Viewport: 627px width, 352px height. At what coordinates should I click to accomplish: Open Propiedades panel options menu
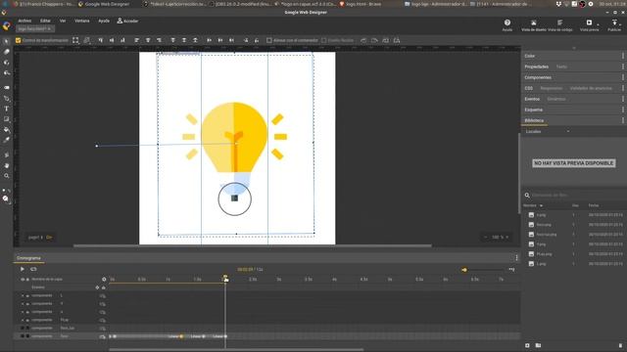click(x=623, y=66)
